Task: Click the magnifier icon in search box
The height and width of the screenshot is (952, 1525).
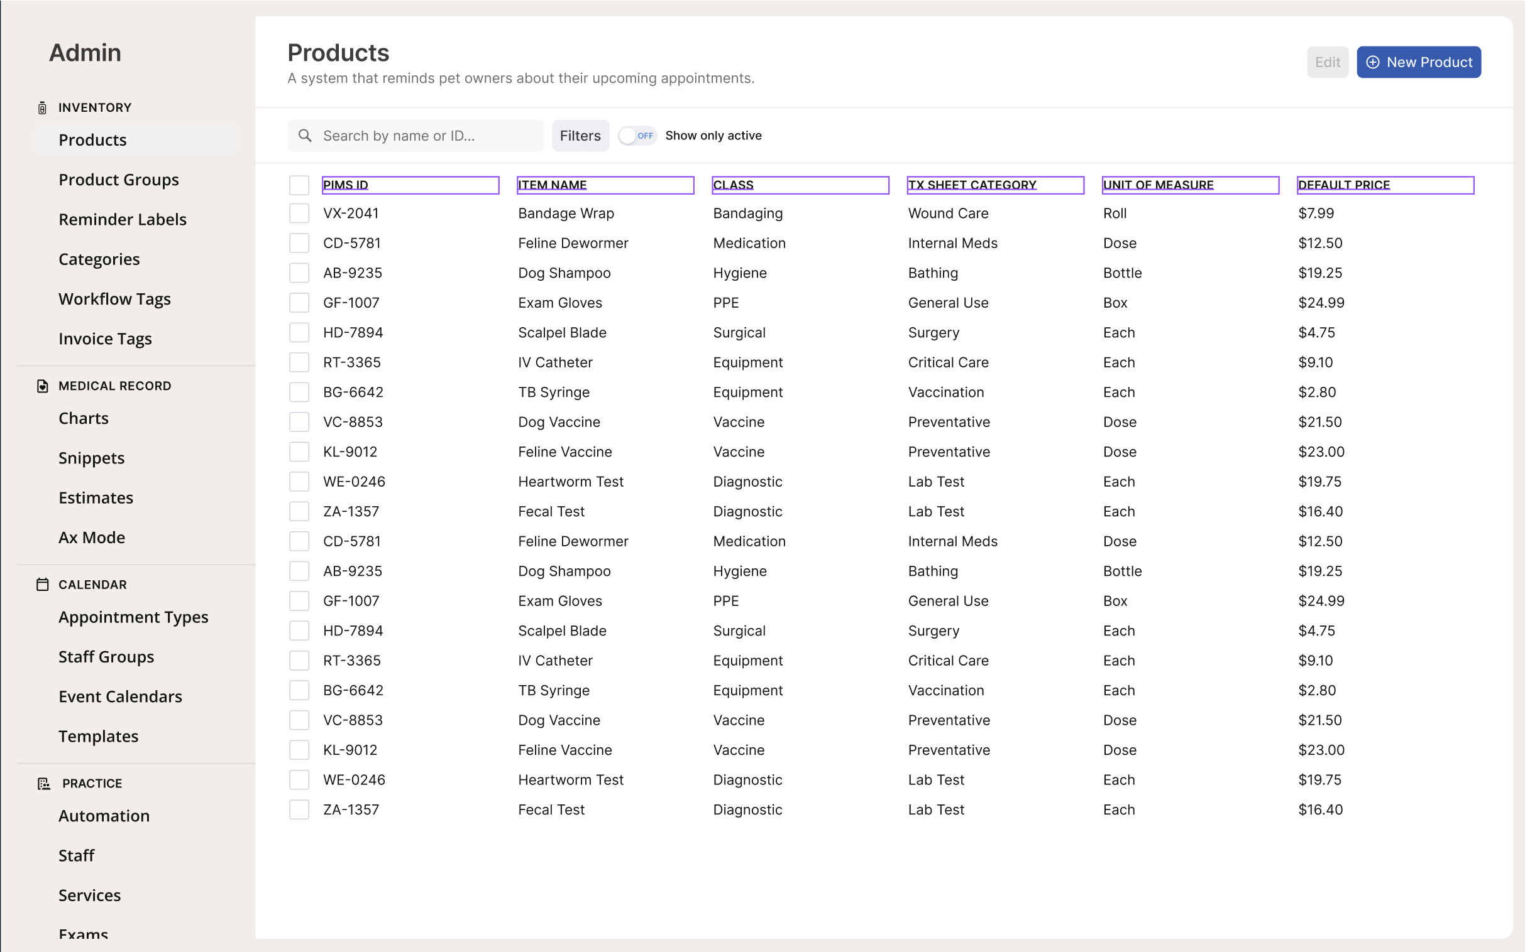Action: (x=305, y=136)
